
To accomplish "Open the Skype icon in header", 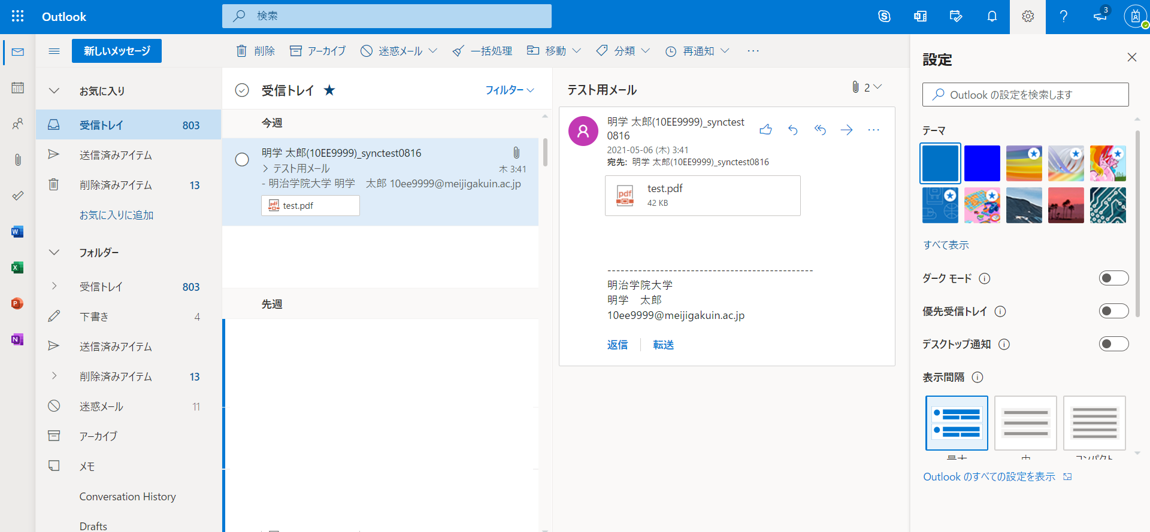I will coord(884,16).
